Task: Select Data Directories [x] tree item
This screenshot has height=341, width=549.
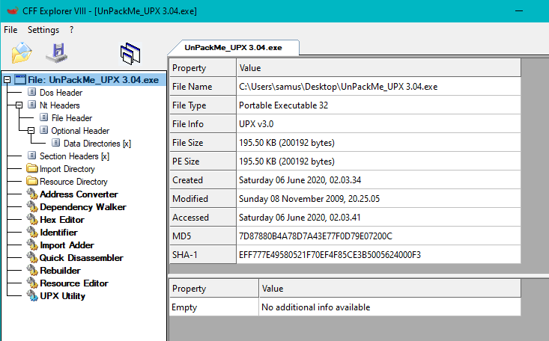Action: 97,144
